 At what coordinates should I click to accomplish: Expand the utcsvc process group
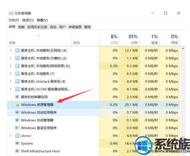10,135
